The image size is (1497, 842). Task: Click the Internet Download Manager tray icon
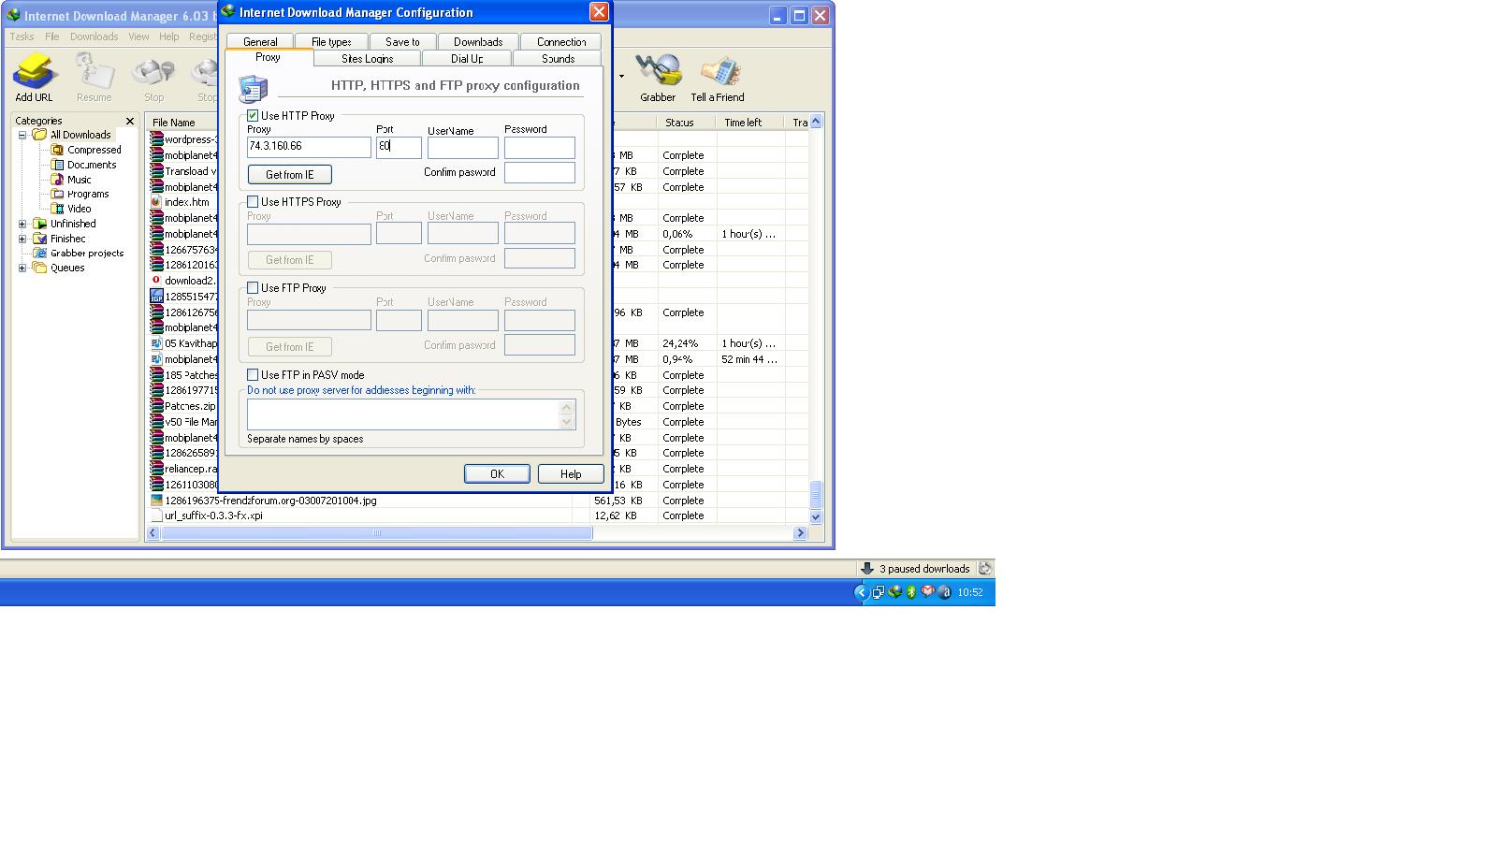point(894,592)
